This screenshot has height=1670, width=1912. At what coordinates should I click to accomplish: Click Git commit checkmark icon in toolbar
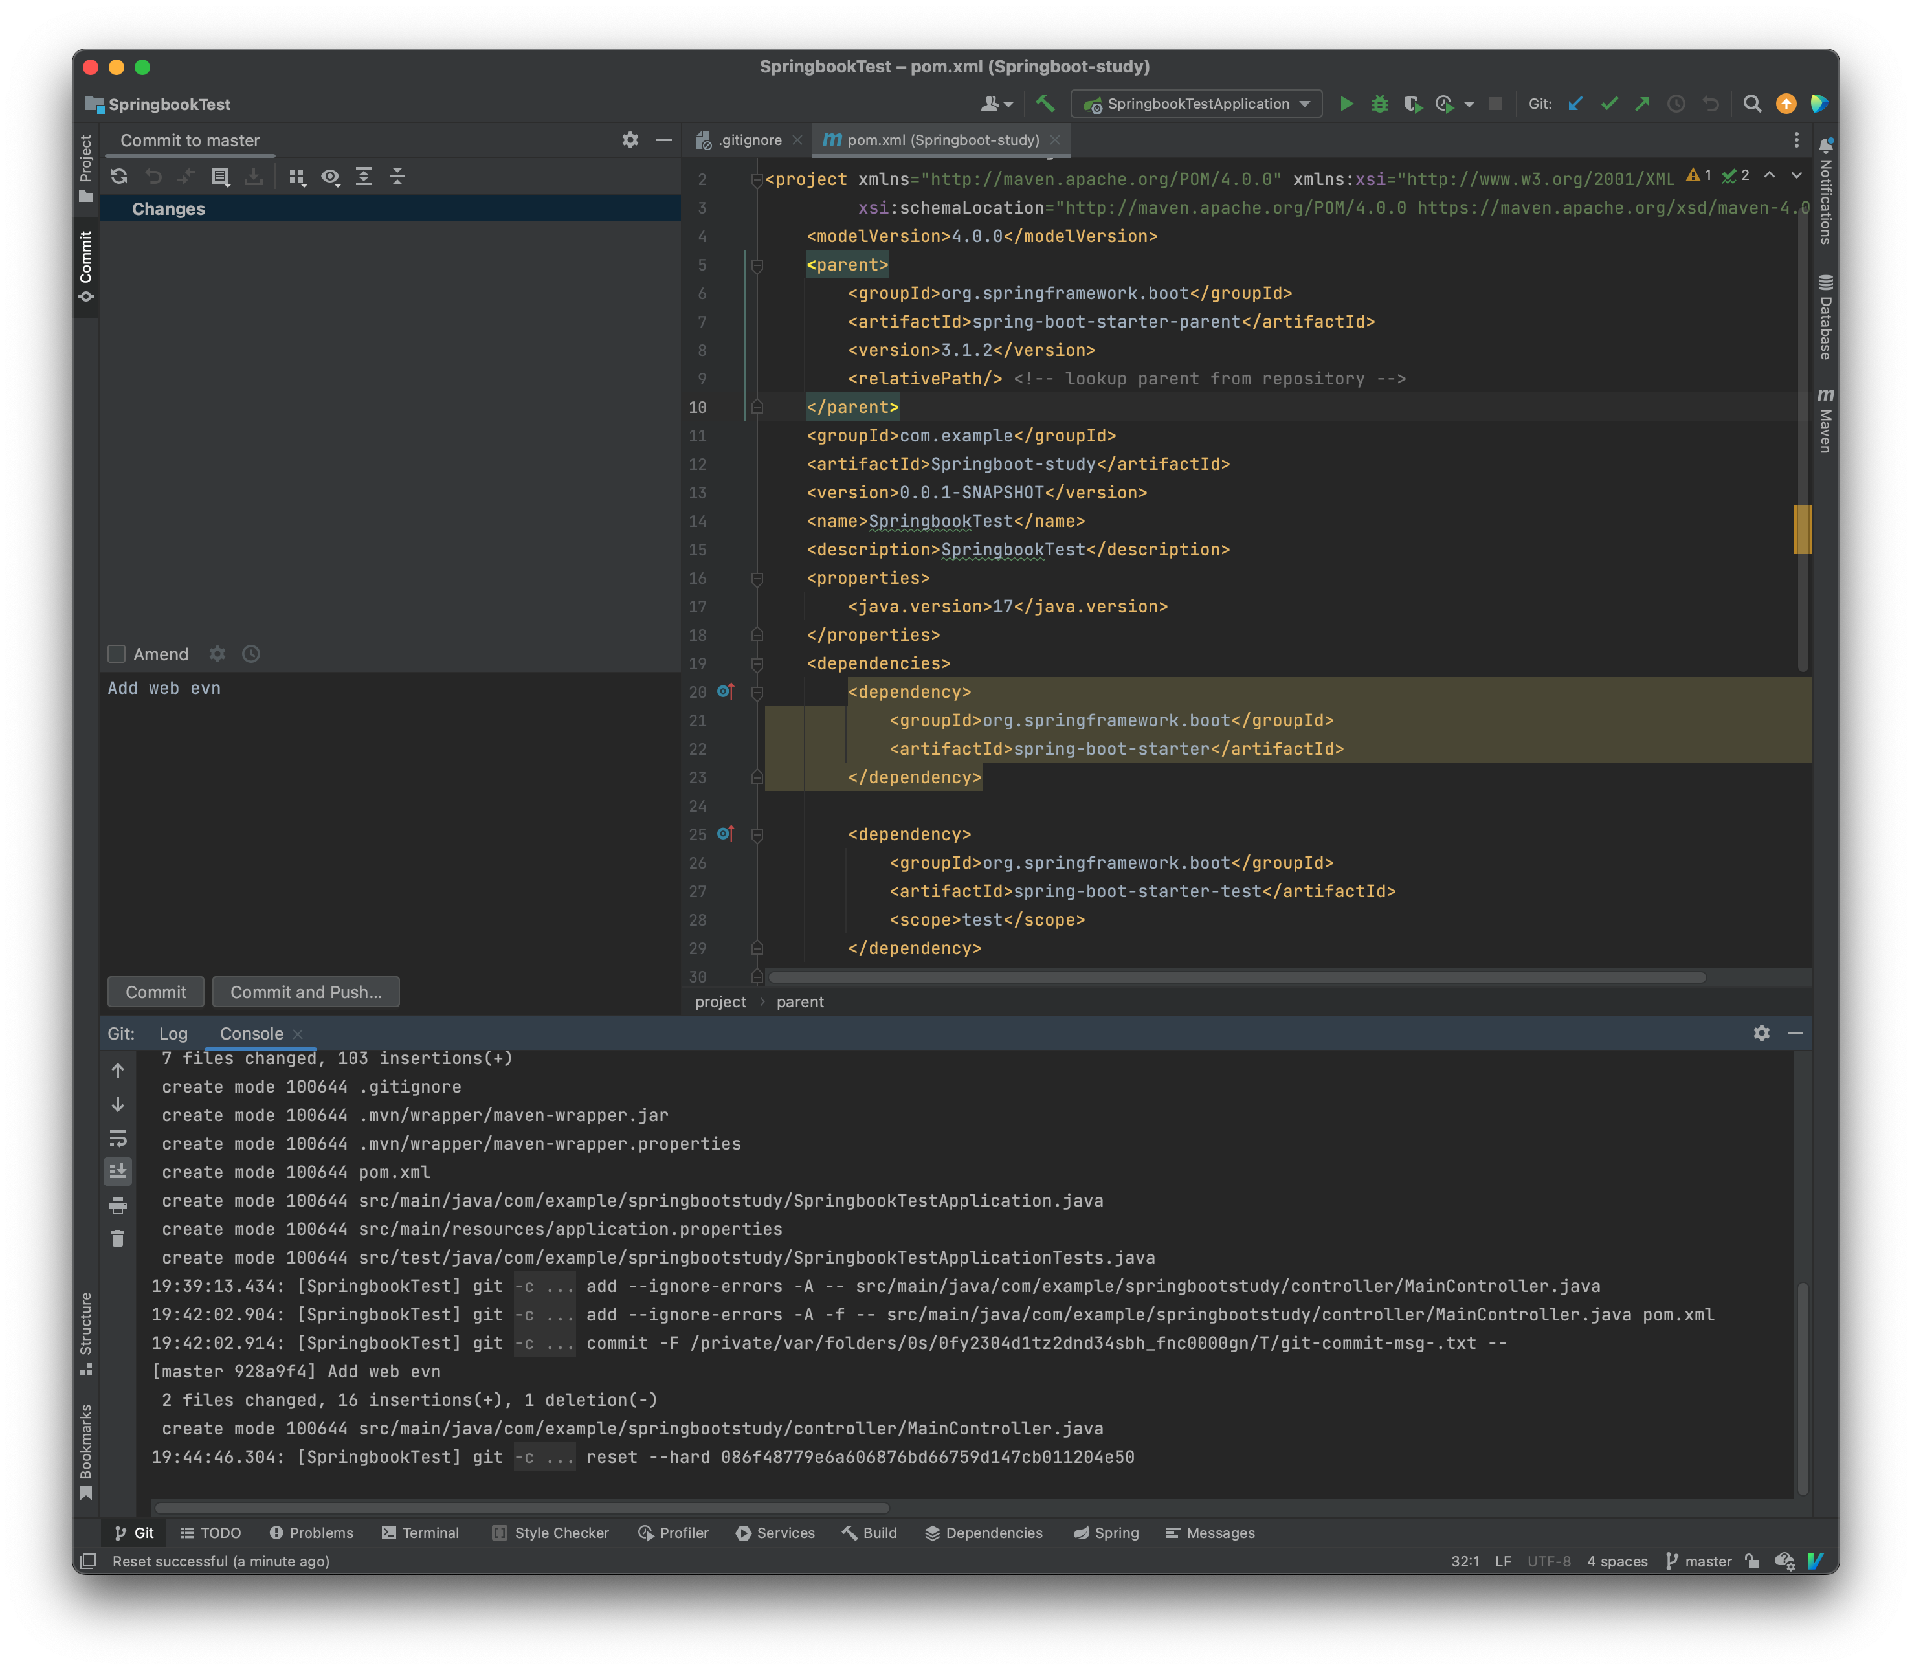pos(1609,104)
